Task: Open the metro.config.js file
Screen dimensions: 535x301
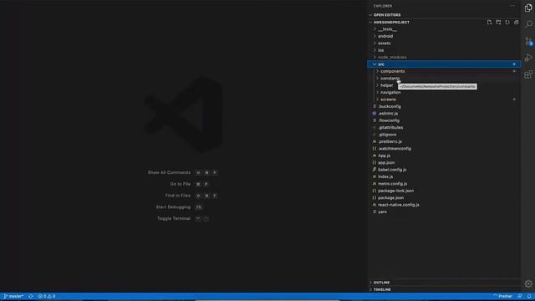Action: coord(444,184)
